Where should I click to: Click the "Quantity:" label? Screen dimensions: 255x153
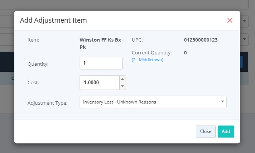(38, 64)
